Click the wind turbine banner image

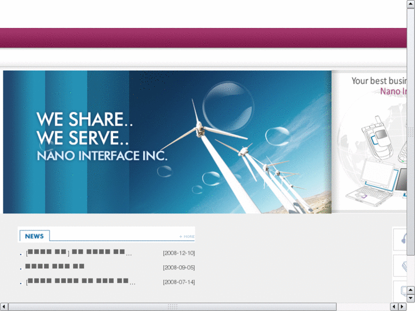(167, 142)
